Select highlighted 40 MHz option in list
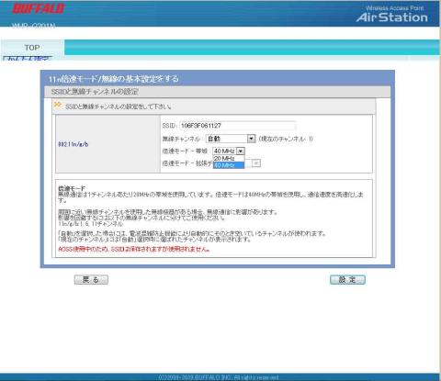Viewport: 441px width, 381px height. click(229, 165)
